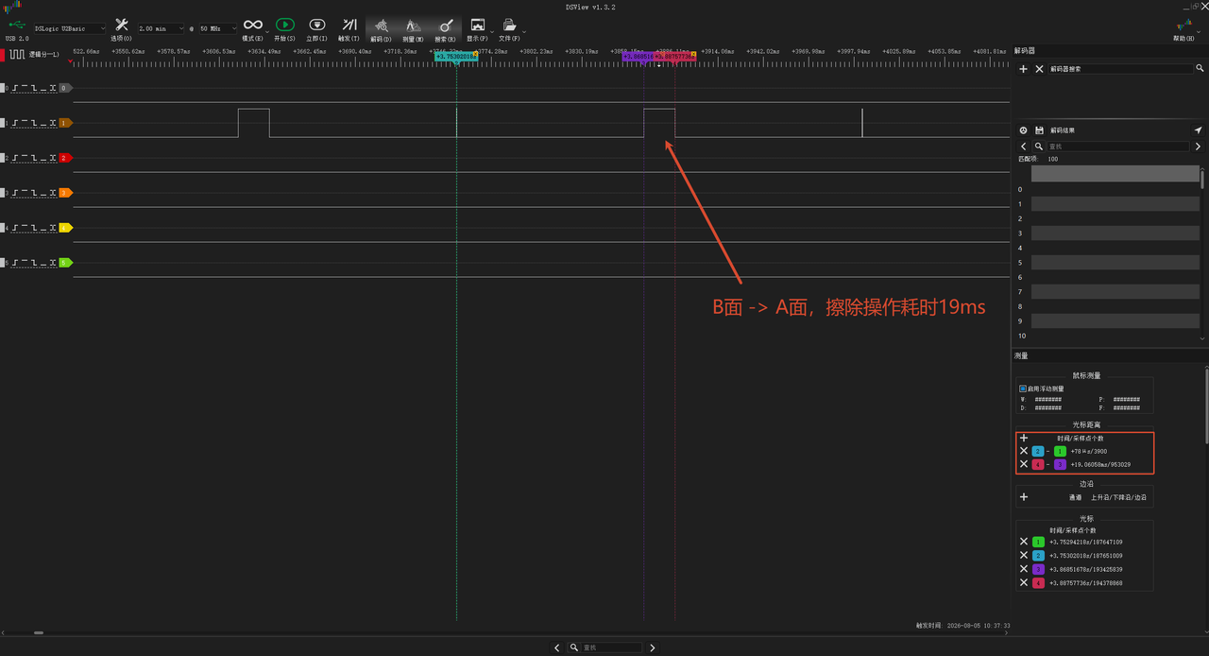Image resolution: width=1209 pixels, height=656 pixels.
Task: Open the File (文件) menu
Action: point(510,28)
